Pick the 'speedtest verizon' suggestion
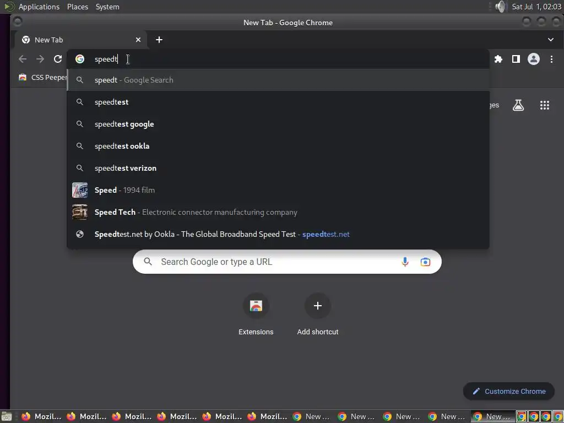This screenshot has height=423, width=564. coord(278,168)
